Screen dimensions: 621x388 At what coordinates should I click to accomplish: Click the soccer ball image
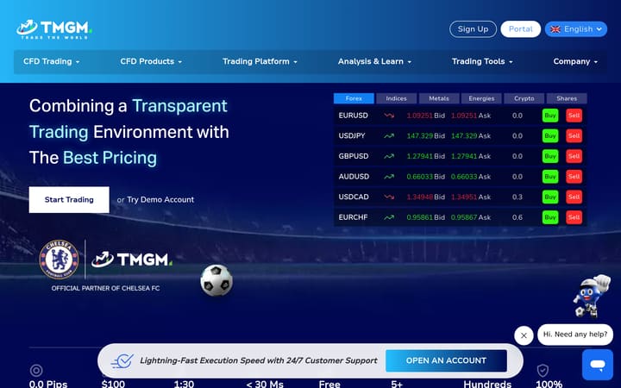(x=216, y=280)
